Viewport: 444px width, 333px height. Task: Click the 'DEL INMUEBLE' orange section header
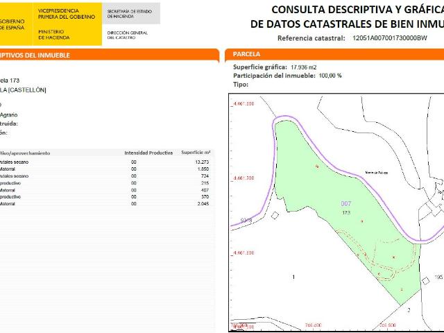110,55
